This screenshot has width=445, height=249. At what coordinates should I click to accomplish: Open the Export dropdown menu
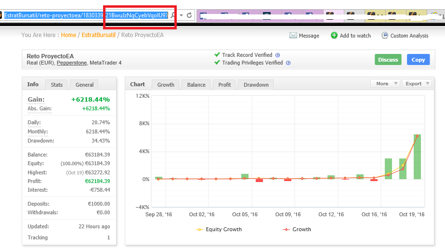coord(417,83)
